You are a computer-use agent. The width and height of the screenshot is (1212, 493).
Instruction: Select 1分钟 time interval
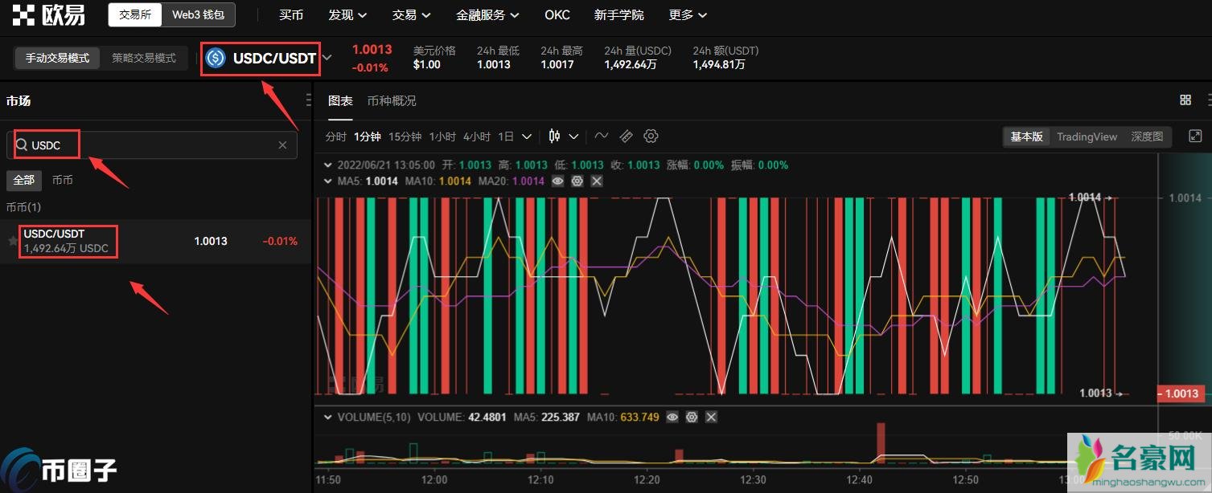368,136
